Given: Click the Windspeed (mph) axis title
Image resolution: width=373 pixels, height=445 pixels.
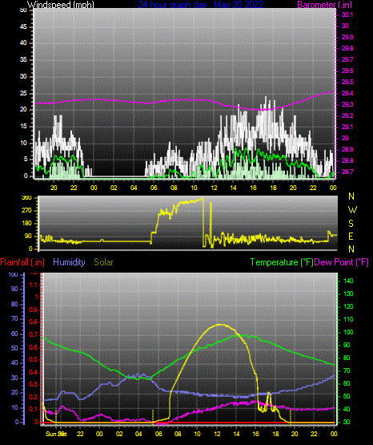Looking at the screenshot, I should click(x=60, y=4).
